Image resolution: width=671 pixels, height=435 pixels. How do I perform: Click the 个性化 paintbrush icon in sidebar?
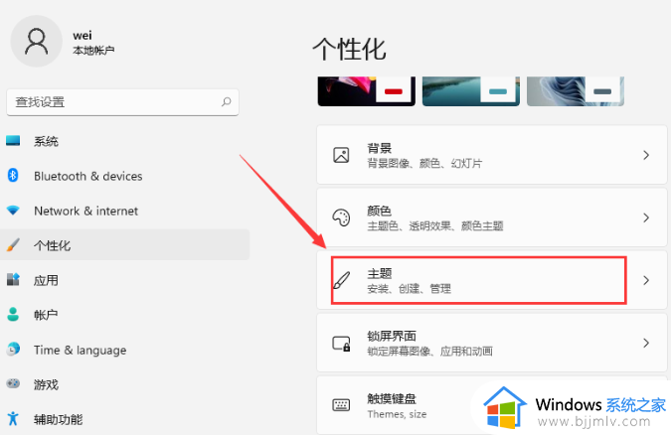coord(13,245)
